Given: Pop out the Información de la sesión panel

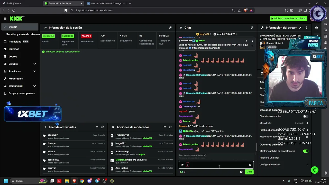Looking at the screenshot, I should 170,27.
